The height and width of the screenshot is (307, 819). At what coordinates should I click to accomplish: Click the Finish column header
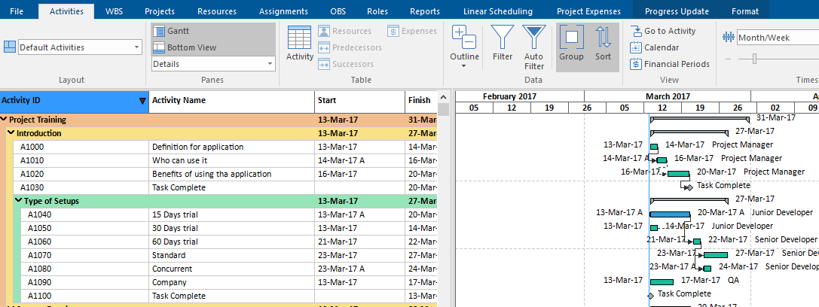tap(421, 101)
